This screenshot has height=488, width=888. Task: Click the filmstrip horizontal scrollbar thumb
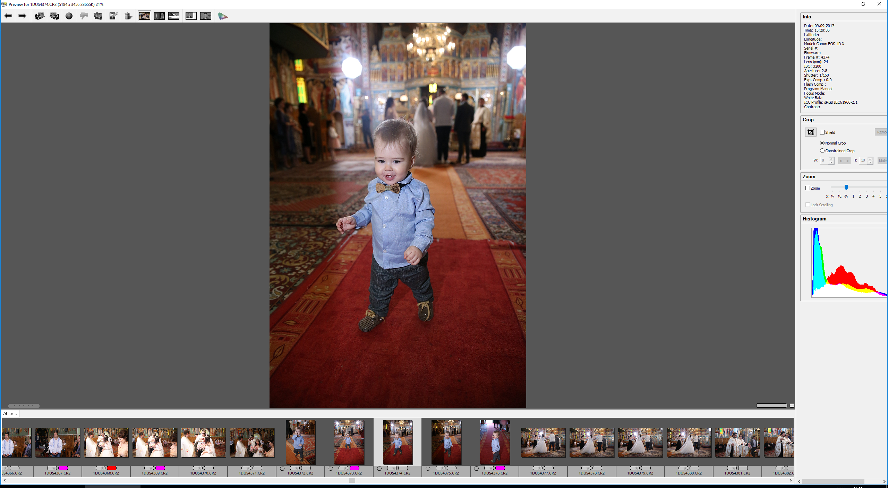(x=352, y=480)
